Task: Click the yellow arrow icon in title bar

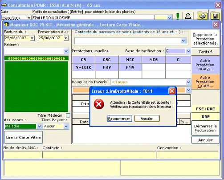Action: click(x=4, y=5)
